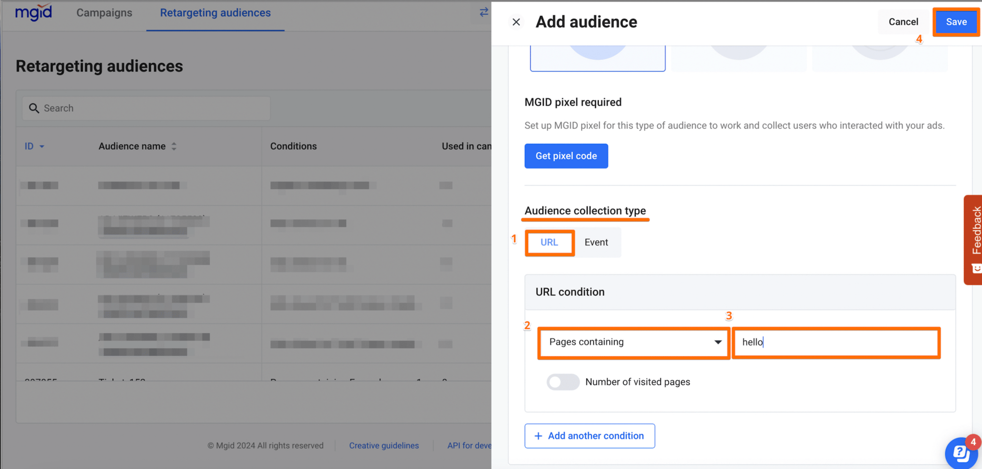Select the Event collection type option

pyautogui.click(x=596, y=243)
